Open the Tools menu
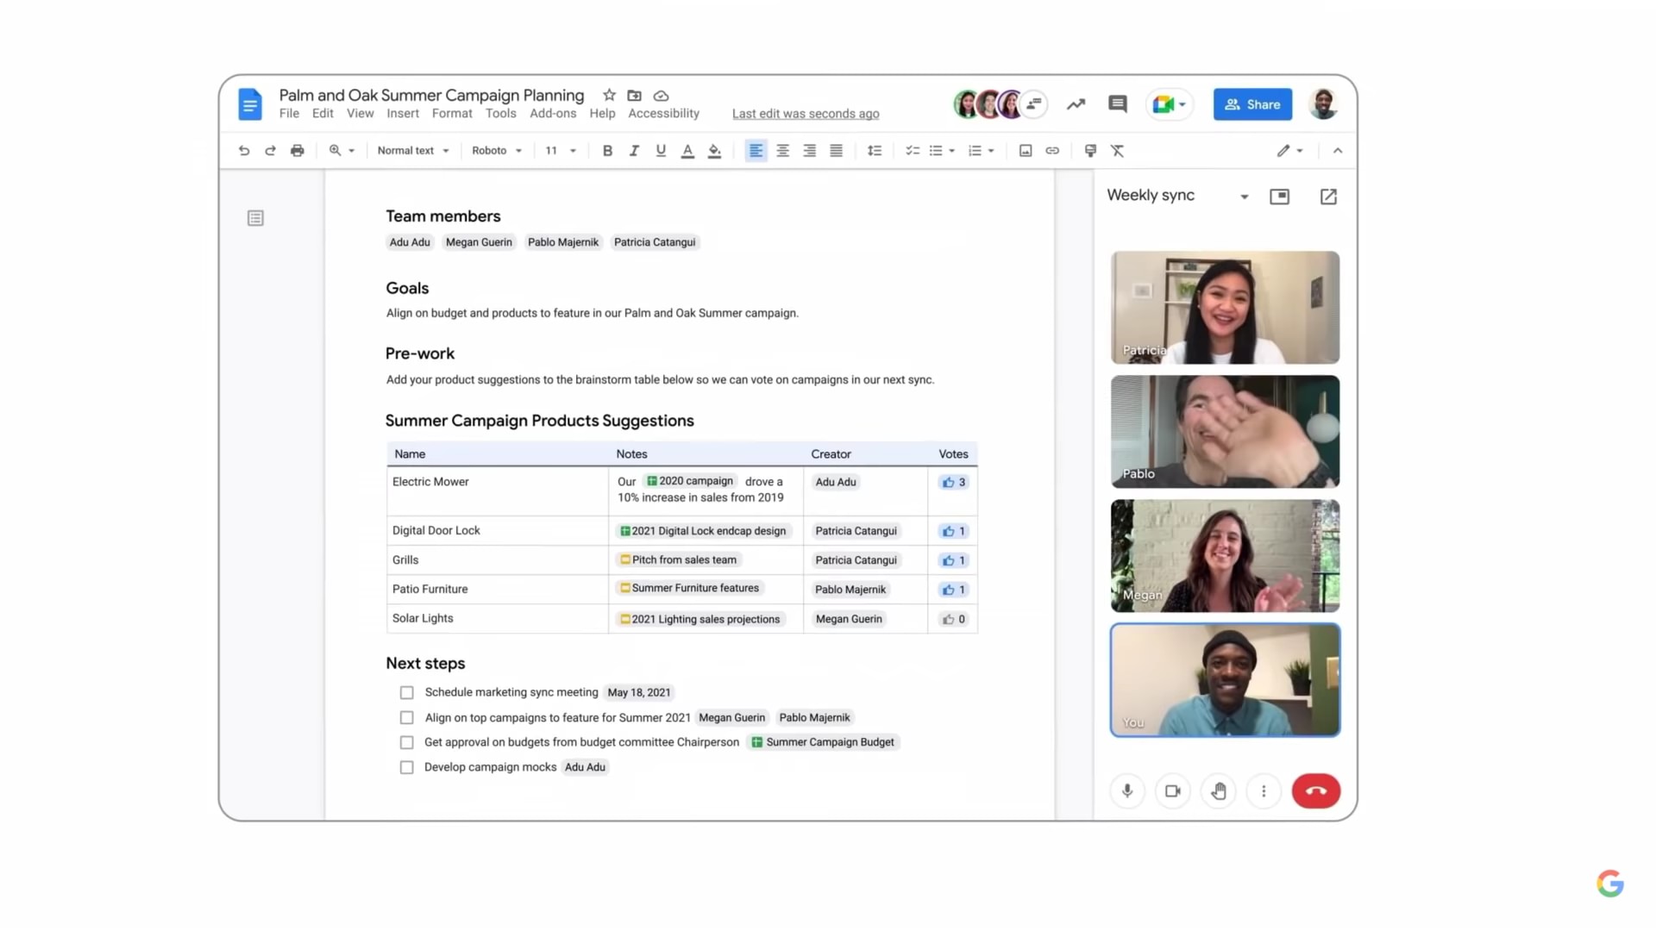1656x931 pixels. point(500,113)
